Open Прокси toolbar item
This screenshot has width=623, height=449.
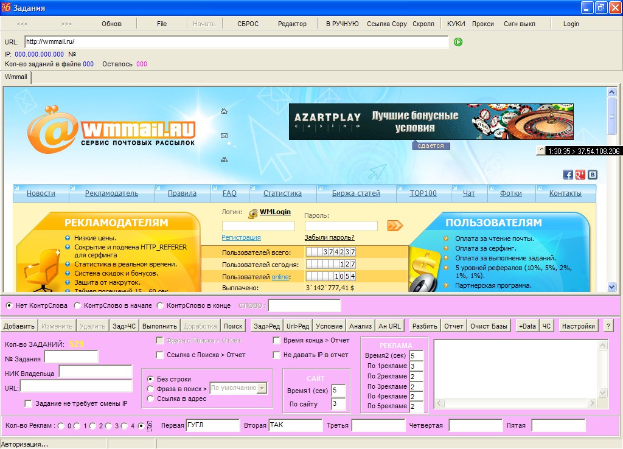[x=482, y=24]
